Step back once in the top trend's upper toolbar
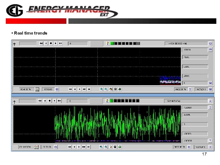 46,43
